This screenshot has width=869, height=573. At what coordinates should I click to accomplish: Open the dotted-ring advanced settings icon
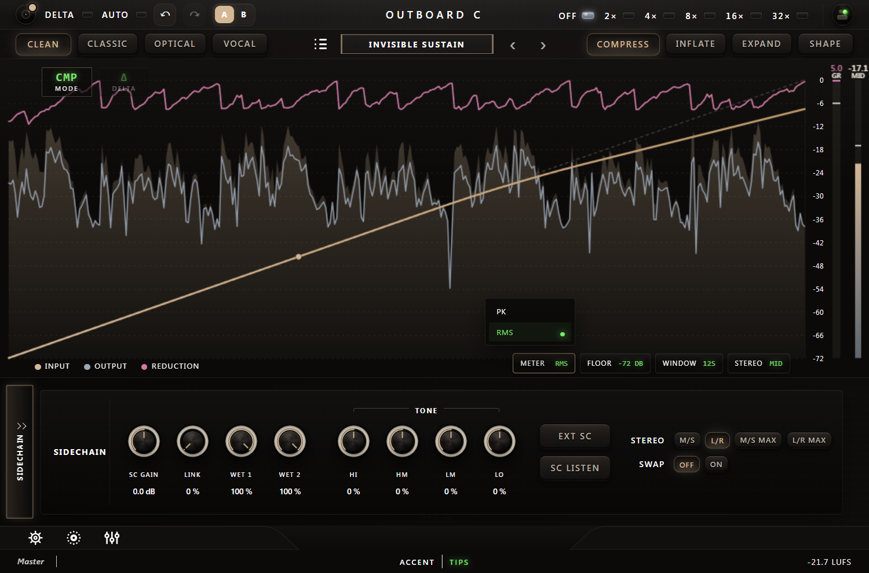[74, 538]
